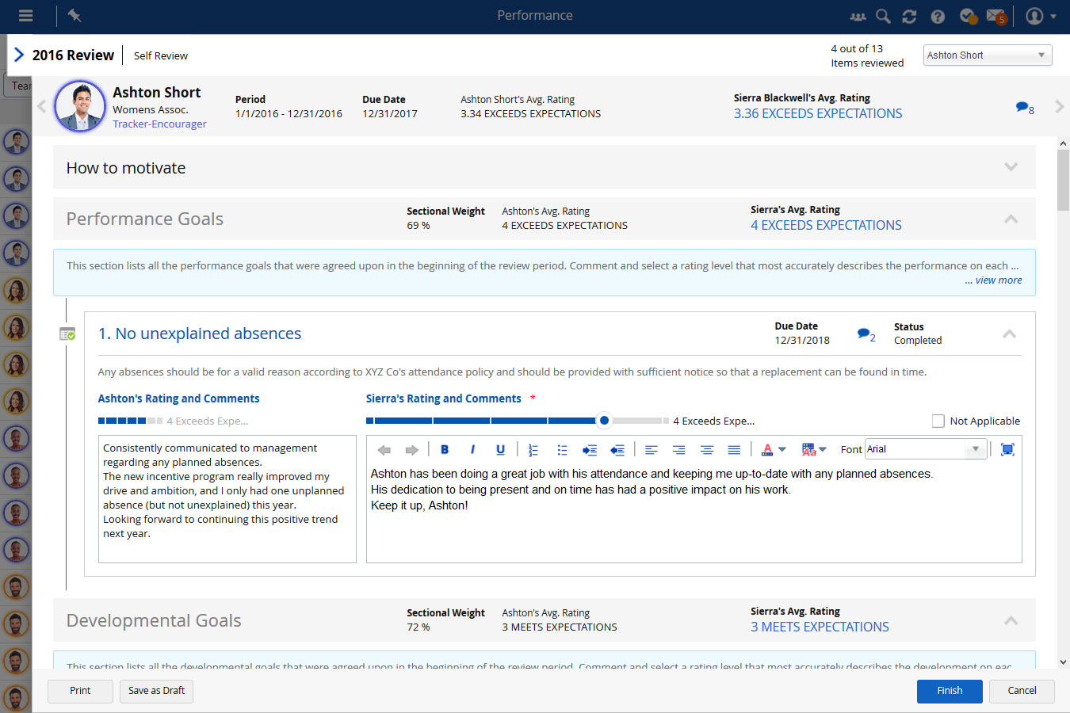The width and height of the screenshot is (1070, 713).
Task: Expand the comment editor to full screen
Action: 1007,450
